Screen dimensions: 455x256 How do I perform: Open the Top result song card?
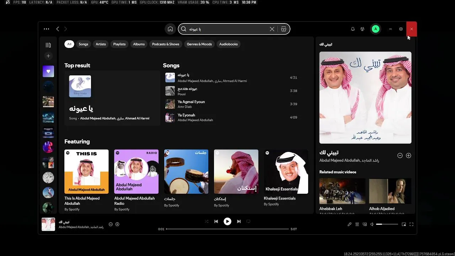112,98
